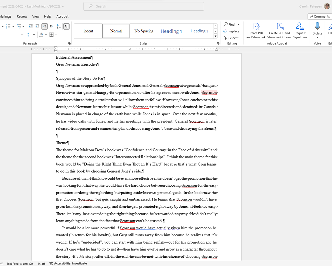Click the Sort A-Z icon
332x266 pixels.
pyautogui.click(x=59, y=26)
